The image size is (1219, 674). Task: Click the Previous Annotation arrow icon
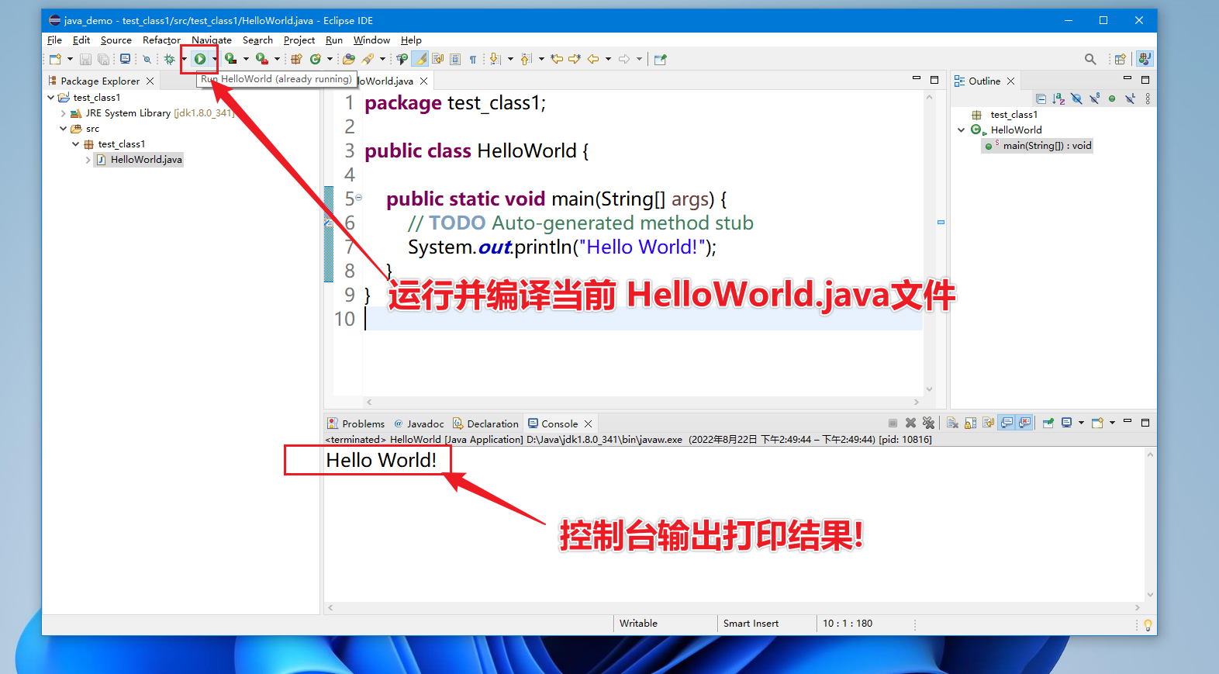(526, 59)
